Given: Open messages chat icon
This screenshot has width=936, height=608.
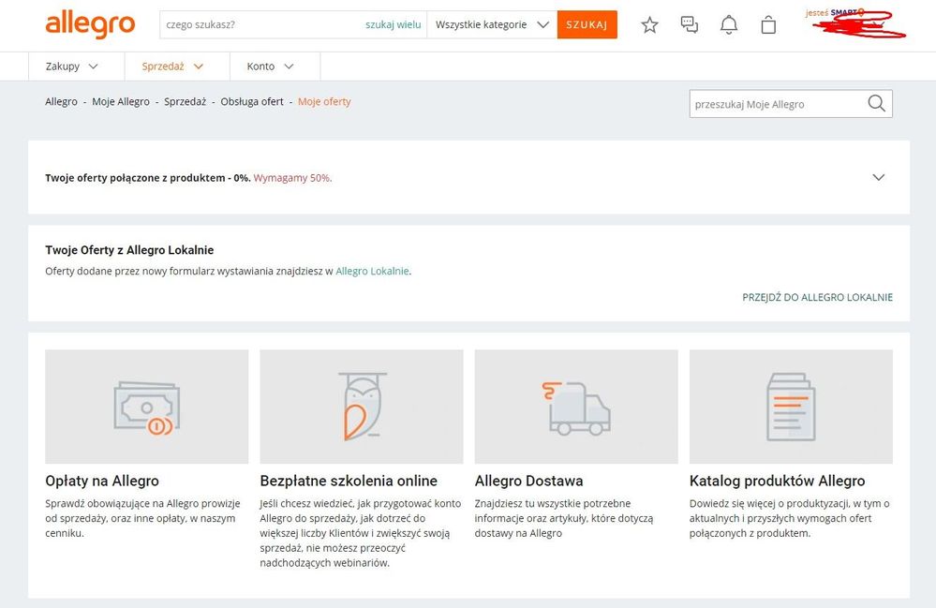Looking at the screenshot, I should tap(689, 24).
